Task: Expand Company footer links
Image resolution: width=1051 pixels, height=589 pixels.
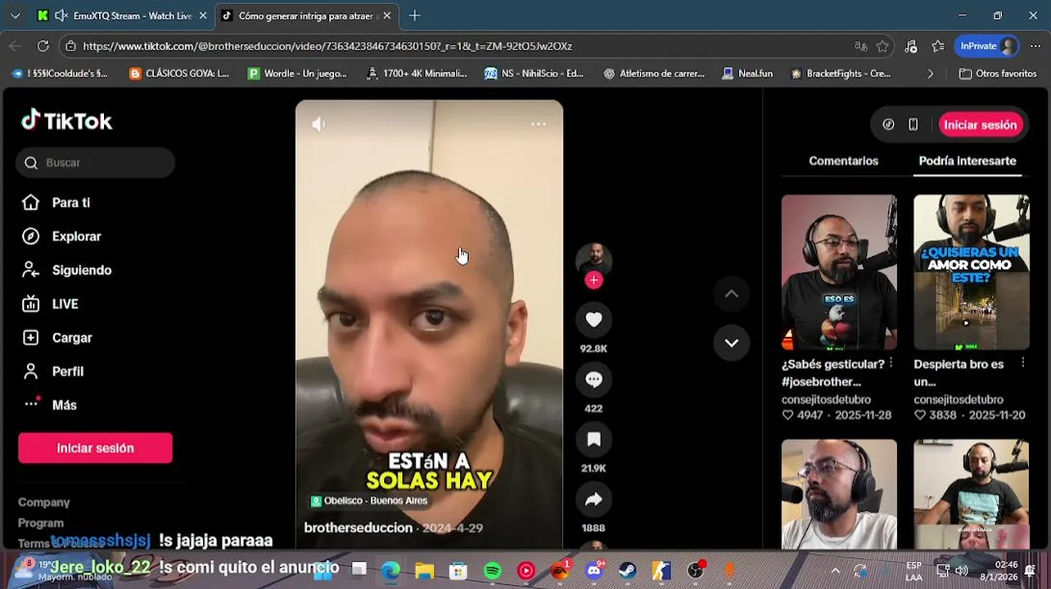Action: [x=44, y=502]
